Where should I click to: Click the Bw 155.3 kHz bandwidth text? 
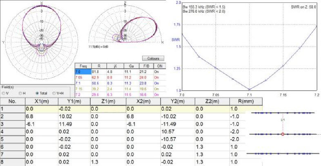(203, 7)
